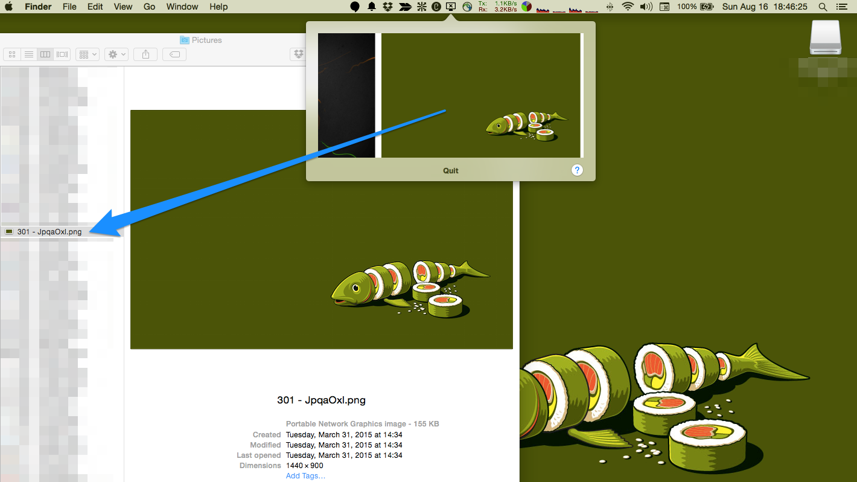Click the 100% battery status indicator
Image resolution: width=857 pixels, height=482 pixels.
pyautogui.click(x=696, y=7)
